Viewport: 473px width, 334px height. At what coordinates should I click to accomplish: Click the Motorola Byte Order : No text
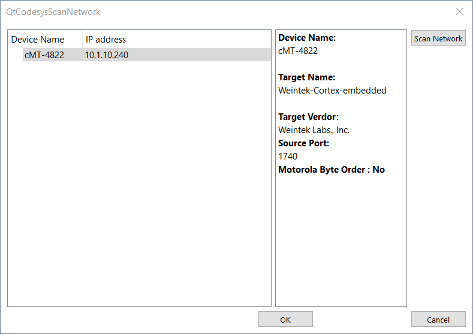pyautogui.click(x=332, y=170)
